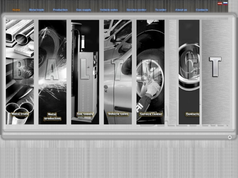Open the To order menu item
Image resolution: width=238 pixels, height=178 pixels.
coord(161,10)
